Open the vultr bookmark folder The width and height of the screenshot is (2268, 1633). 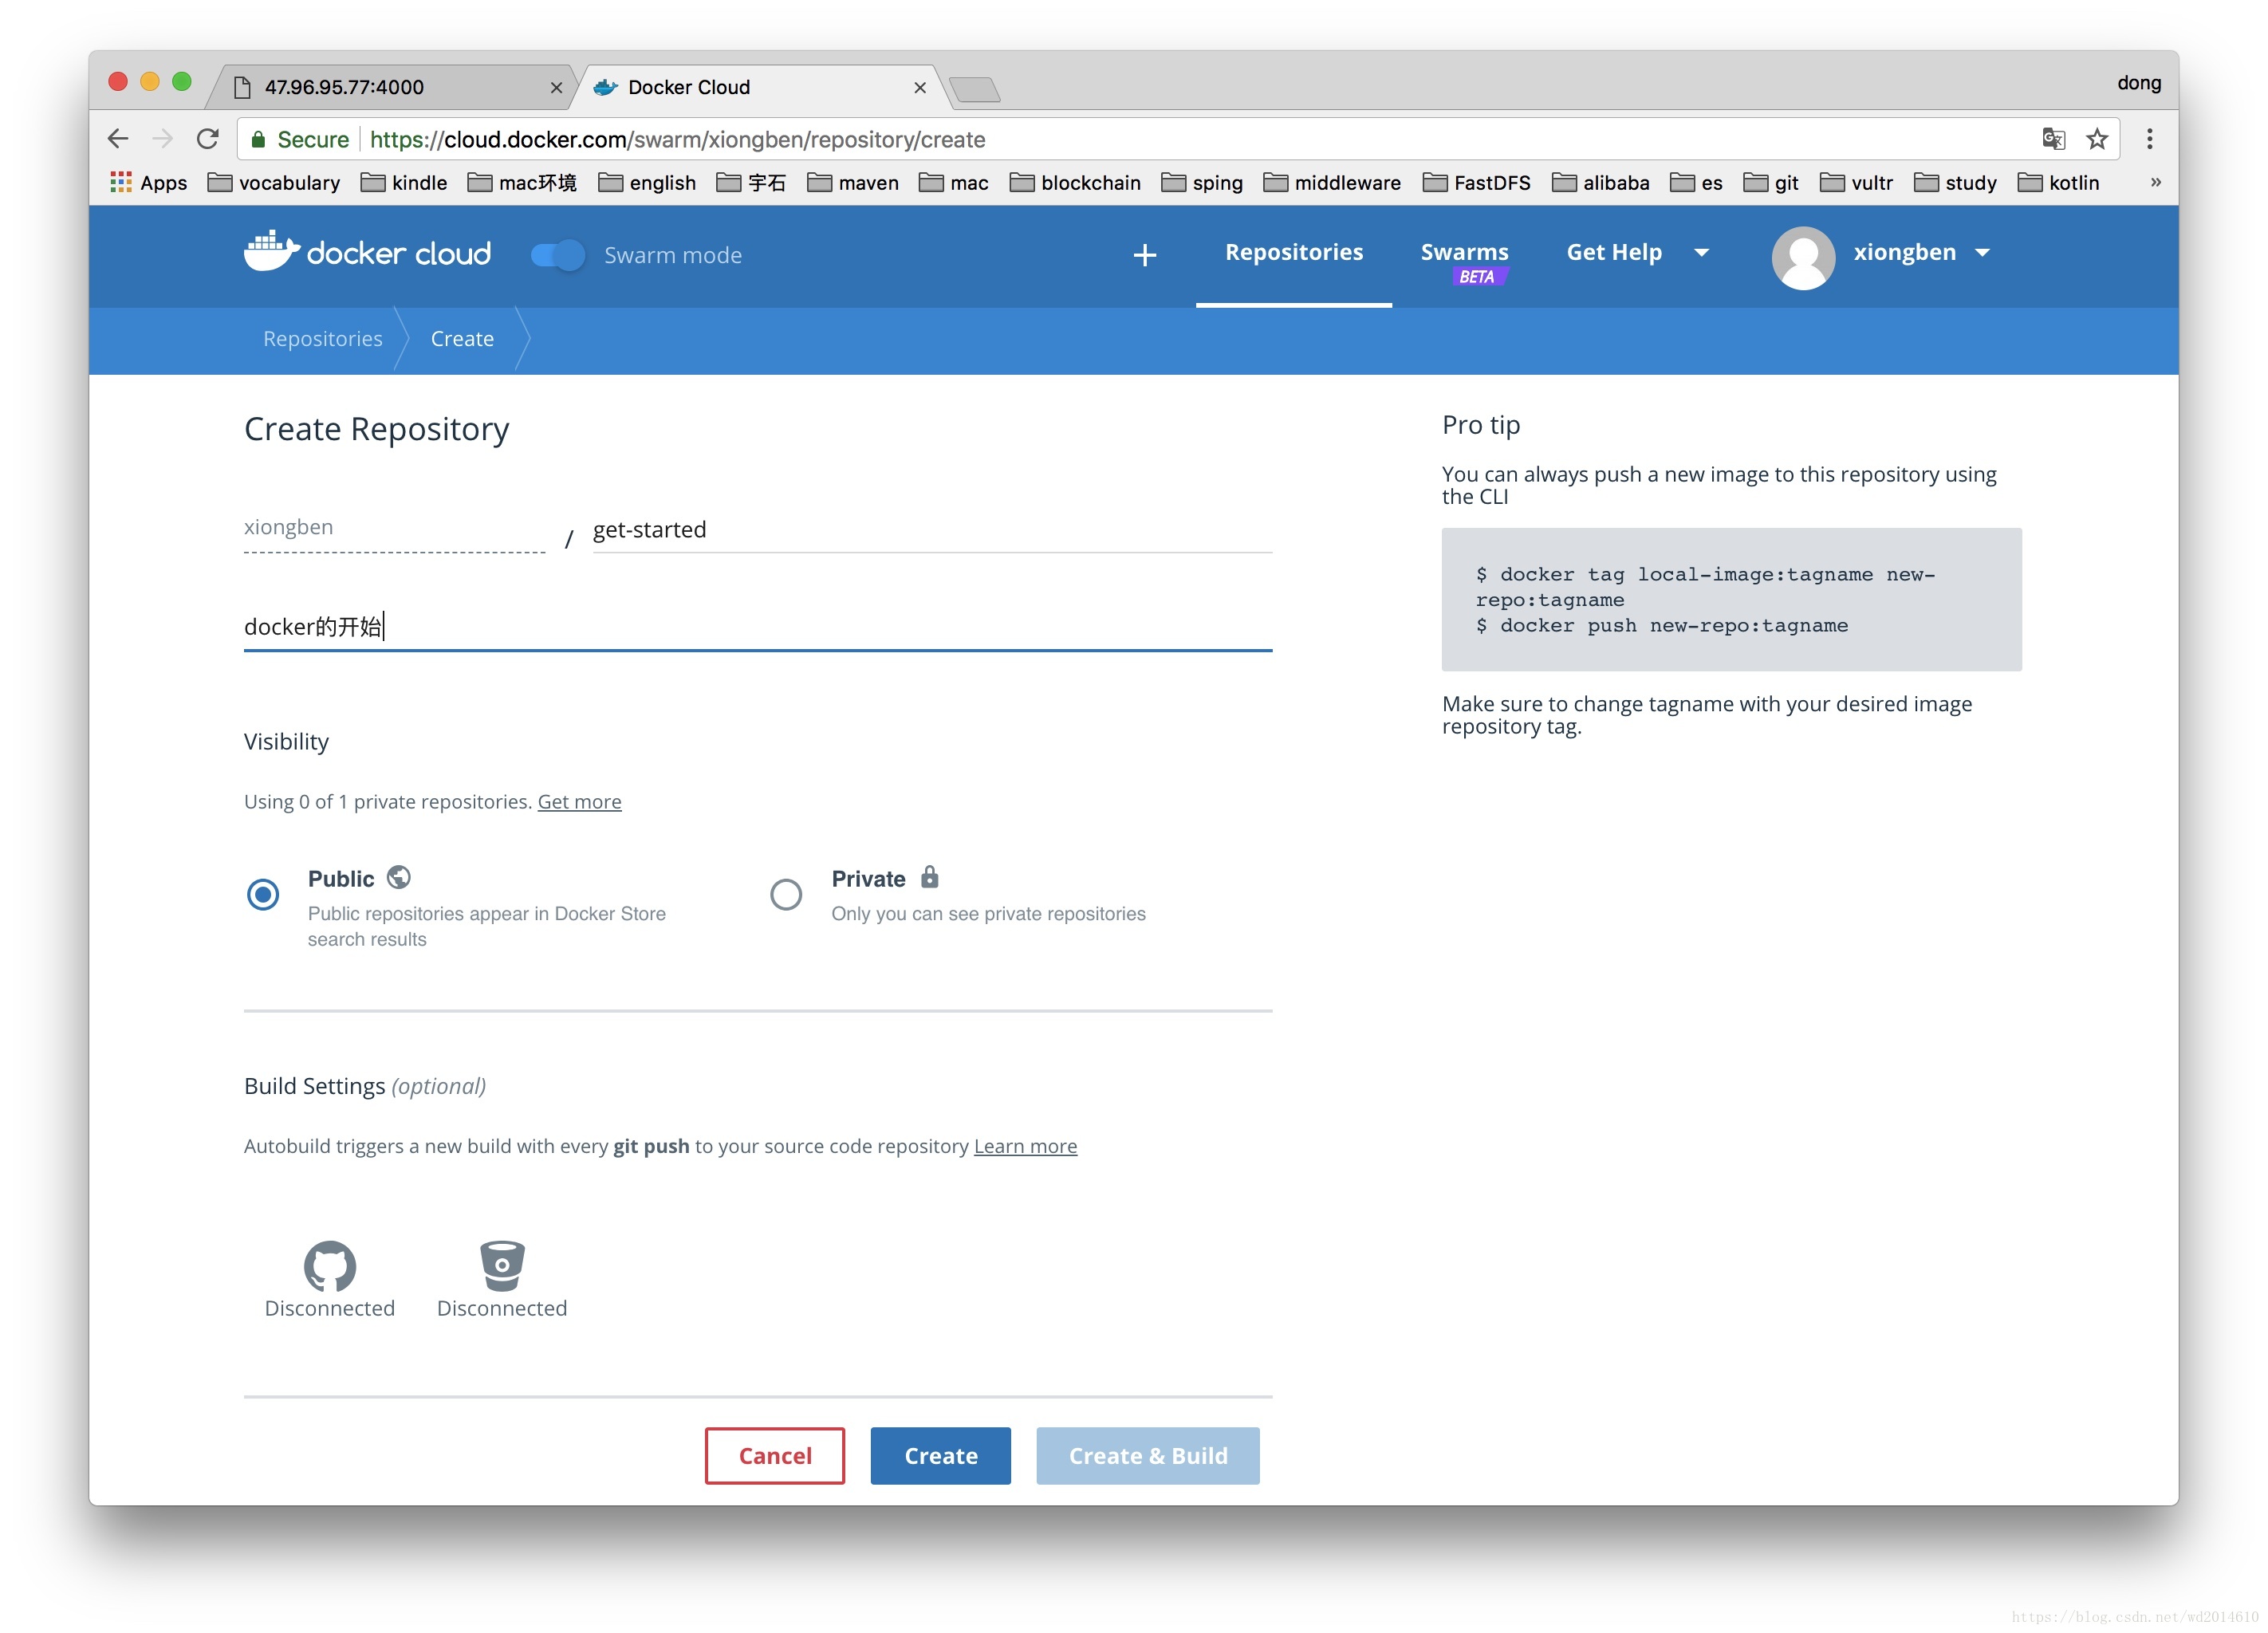pyautogui.click(x=1856, y=183)
